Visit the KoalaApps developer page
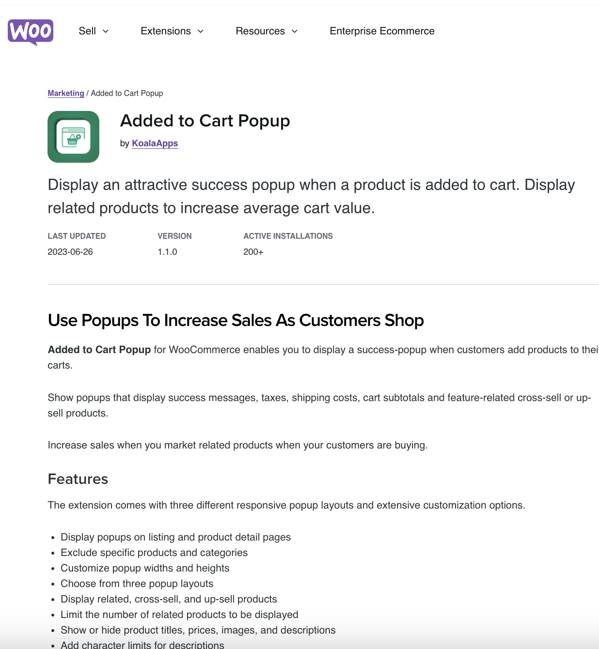The image size is (599, 649). point(155,143)
